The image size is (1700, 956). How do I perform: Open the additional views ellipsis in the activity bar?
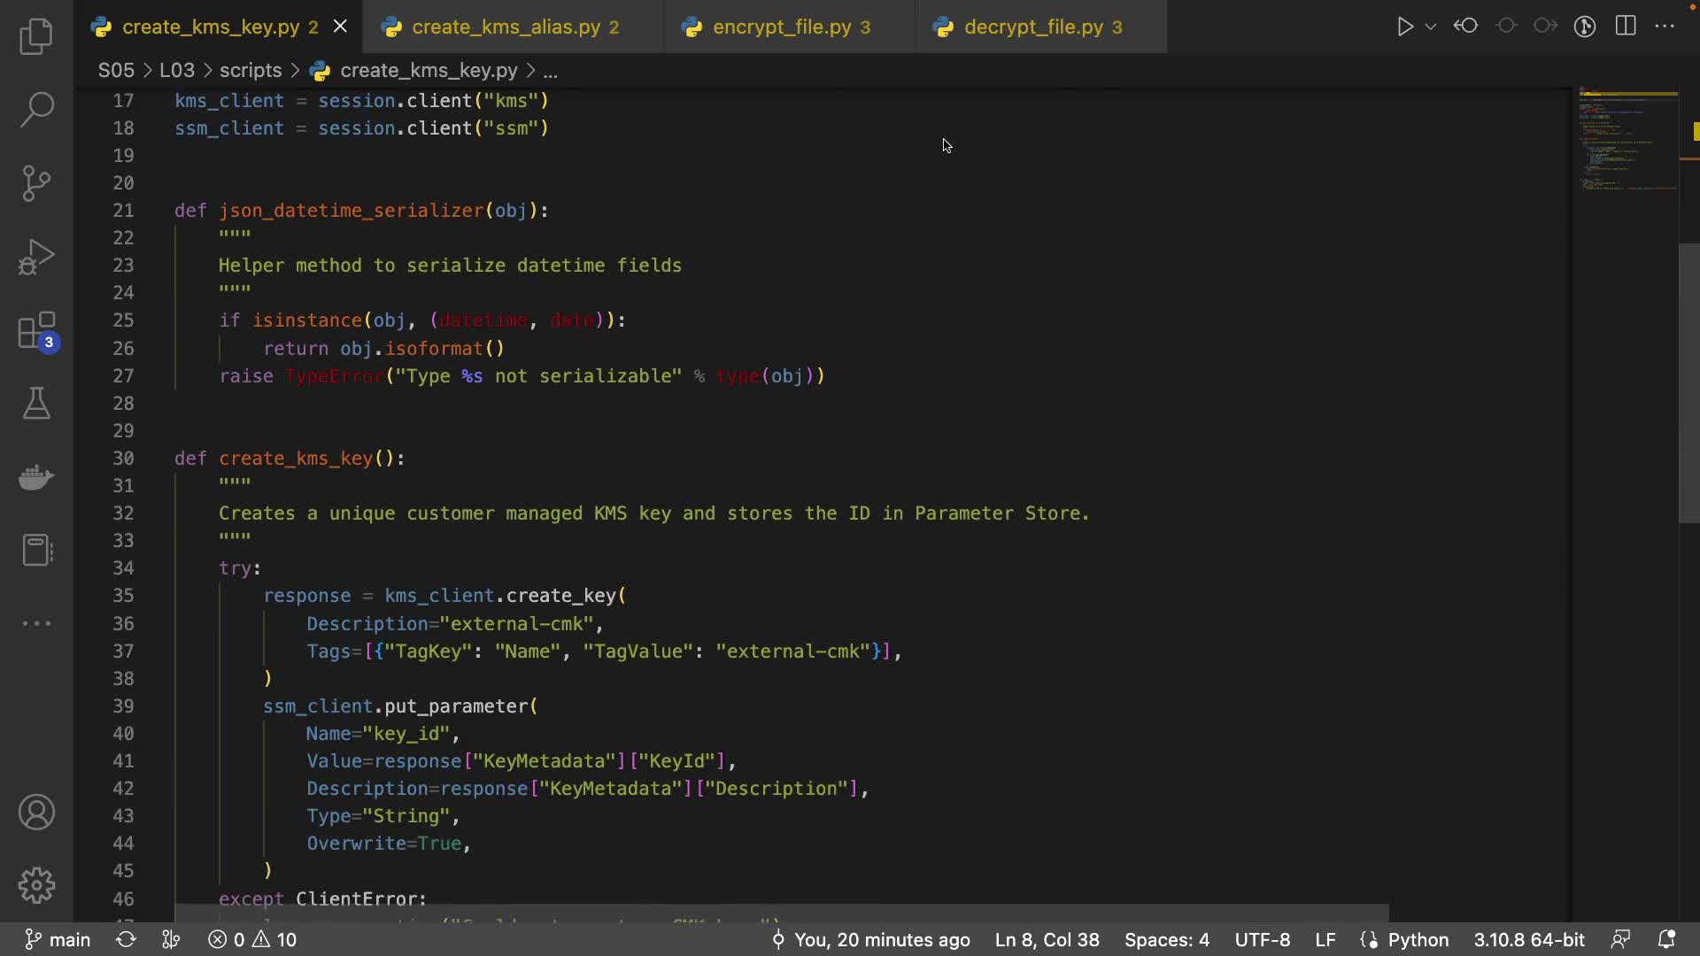pyautogui.click(x=36, y=623)
